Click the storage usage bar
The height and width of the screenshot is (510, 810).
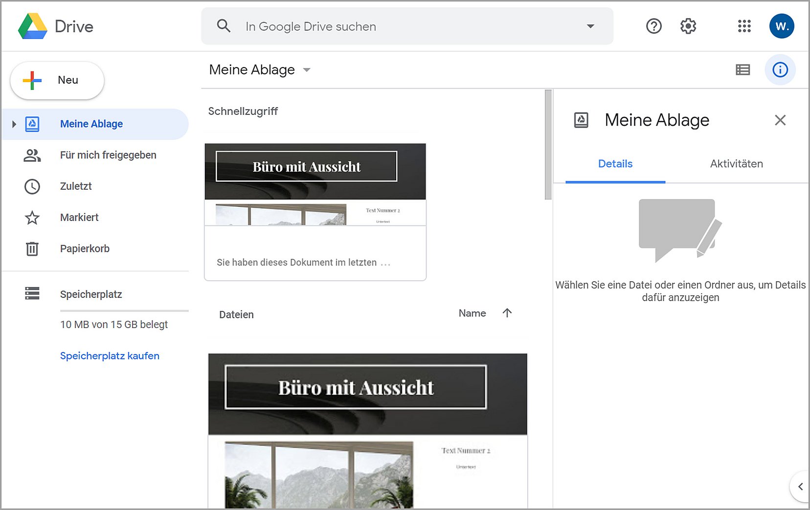tap(124, 310)
